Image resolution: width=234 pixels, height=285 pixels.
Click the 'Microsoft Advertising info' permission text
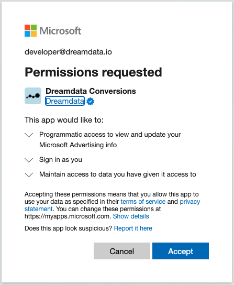pos(78,145)
